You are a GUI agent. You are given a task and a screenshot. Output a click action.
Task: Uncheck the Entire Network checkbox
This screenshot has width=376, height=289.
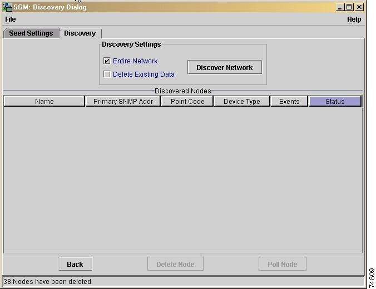point(107,61)
